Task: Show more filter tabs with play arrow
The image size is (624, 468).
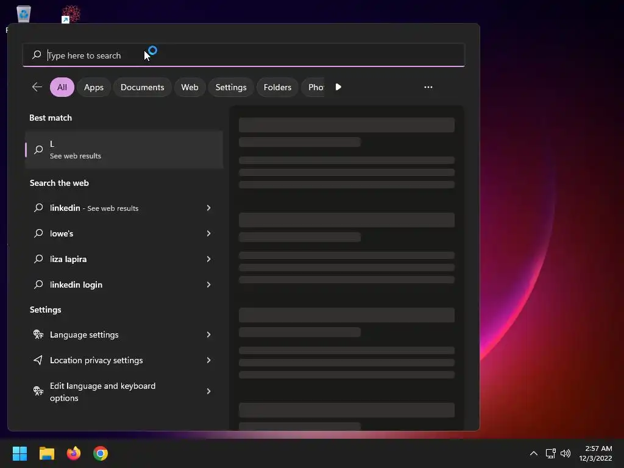Action: tap(338, 87)
